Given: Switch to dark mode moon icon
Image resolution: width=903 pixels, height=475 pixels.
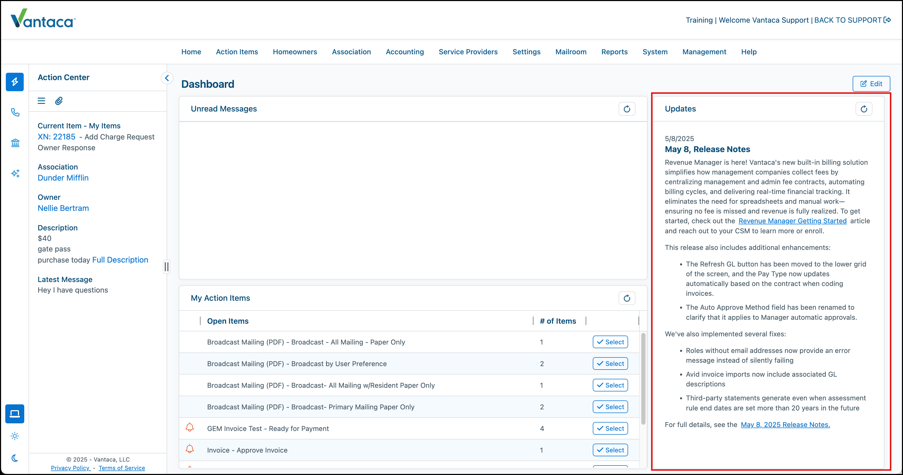Looking at the screenshot, I should pyautogui.click(x=15, y=458).
